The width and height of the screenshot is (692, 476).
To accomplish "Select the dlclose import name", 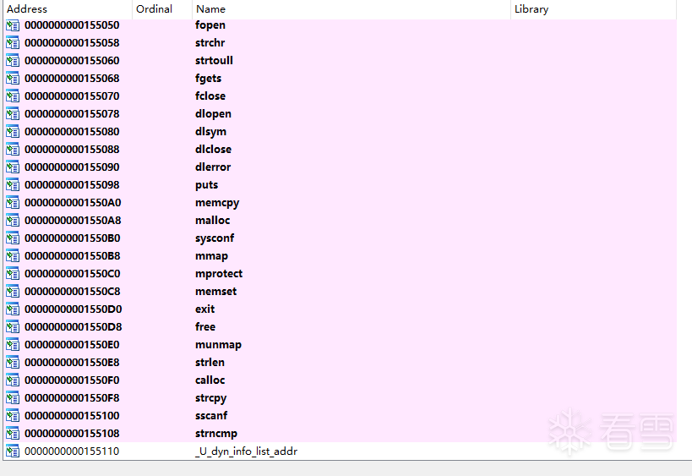I will pyautogui.click(x=213, y=150).
